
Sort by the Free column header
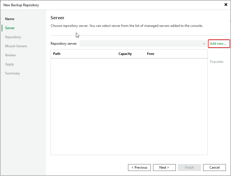(150, 54)
